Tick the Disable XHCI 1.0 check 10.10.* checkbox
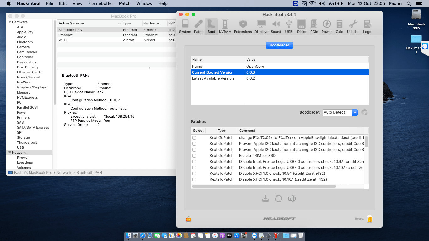 pyautogui.click(x=194, y=179)
